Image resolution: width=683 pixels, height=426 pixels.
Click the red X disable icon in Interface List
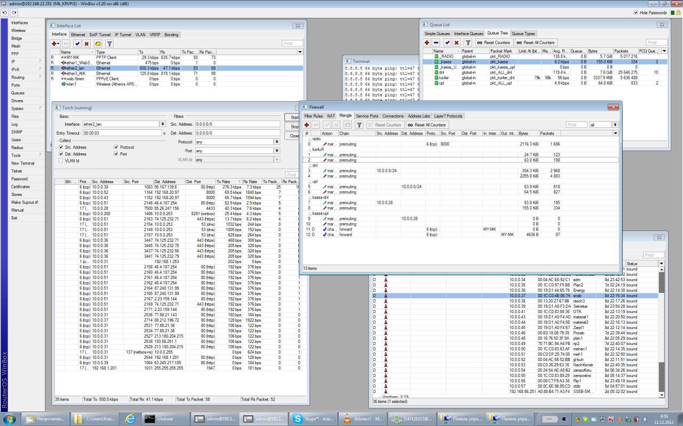(86, 44)
